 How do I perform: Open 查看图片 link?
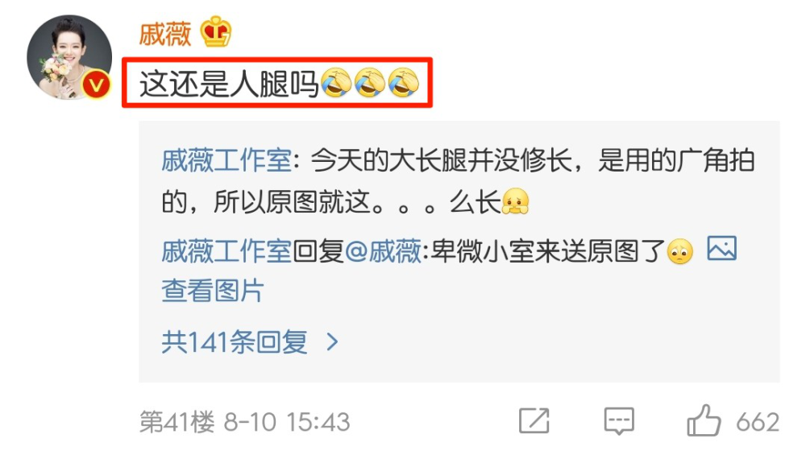213,291
